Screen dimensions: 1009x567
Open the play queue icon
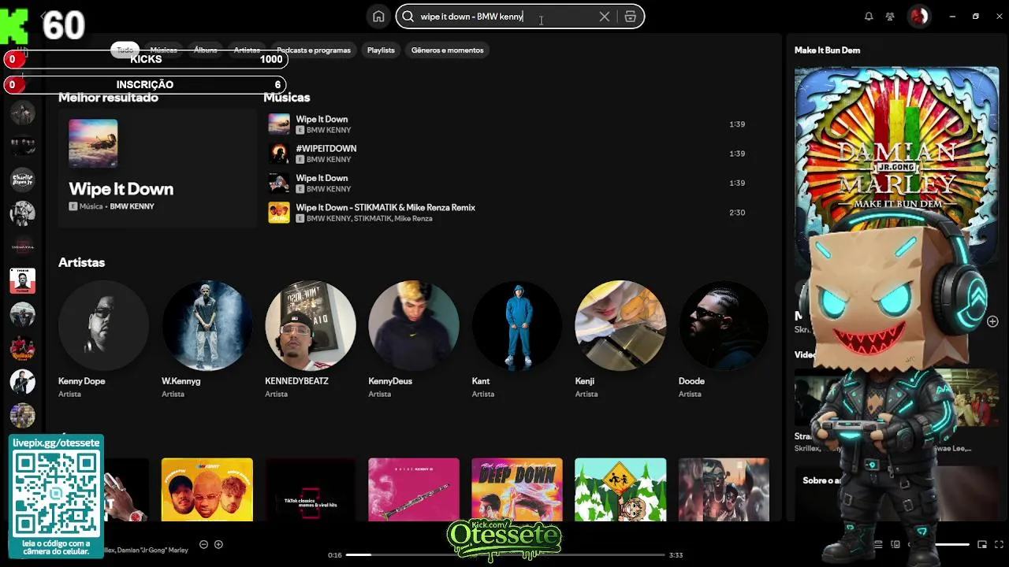878,544
